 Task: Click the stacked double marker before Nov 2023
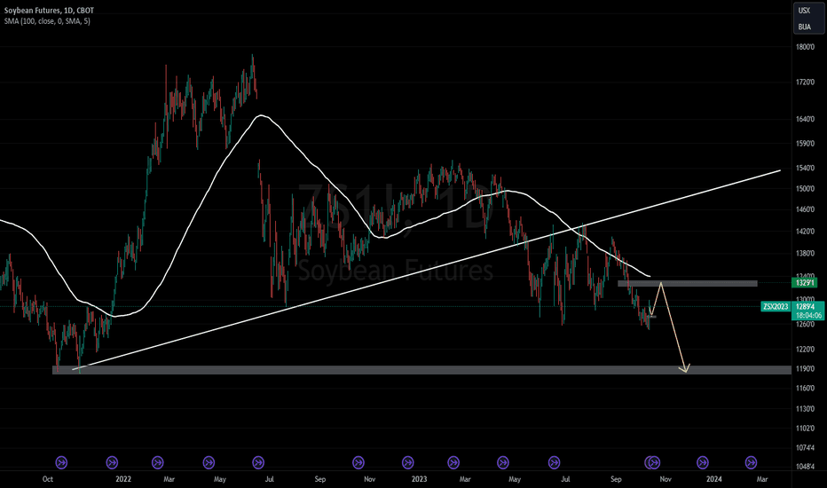click(x=653, y=462)
